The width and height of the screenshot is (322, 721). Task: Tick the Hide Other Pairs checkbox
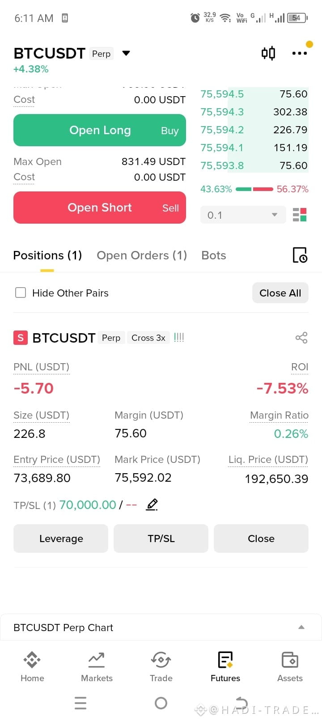click(x=21, y=293)
